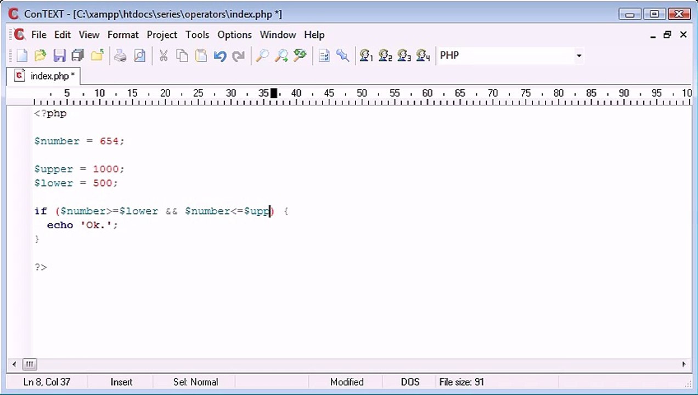Click the '$lower = 500;' line

[76, 183]
